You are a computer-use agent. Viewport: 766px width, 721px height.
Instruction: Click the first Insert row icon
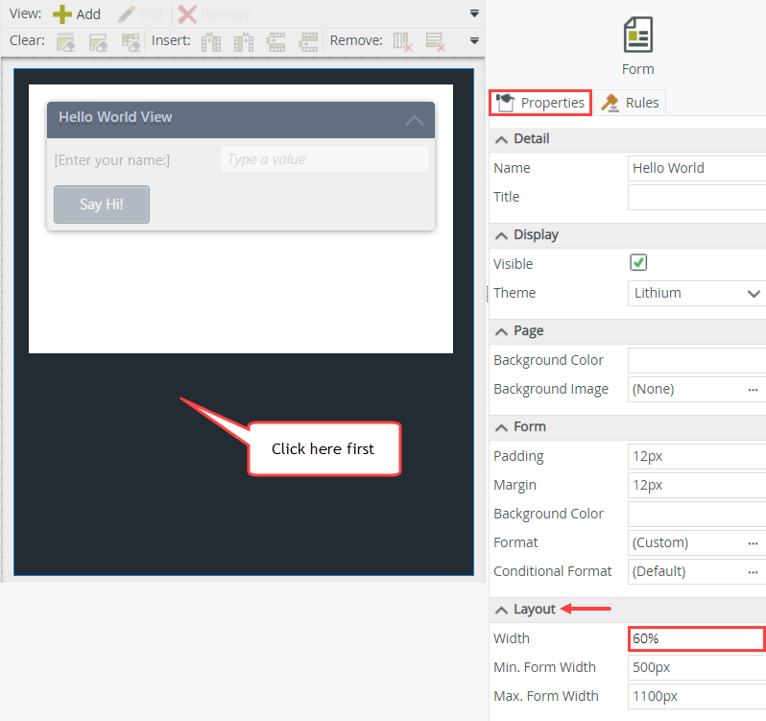[x=275, y=42]
